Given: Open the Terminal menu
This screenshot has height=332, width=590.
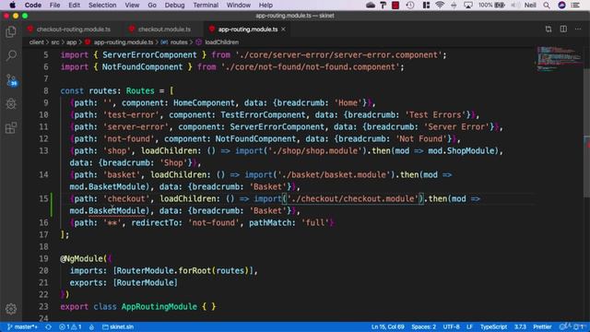Looking at the screenshot, I should (x=206, y=5).
